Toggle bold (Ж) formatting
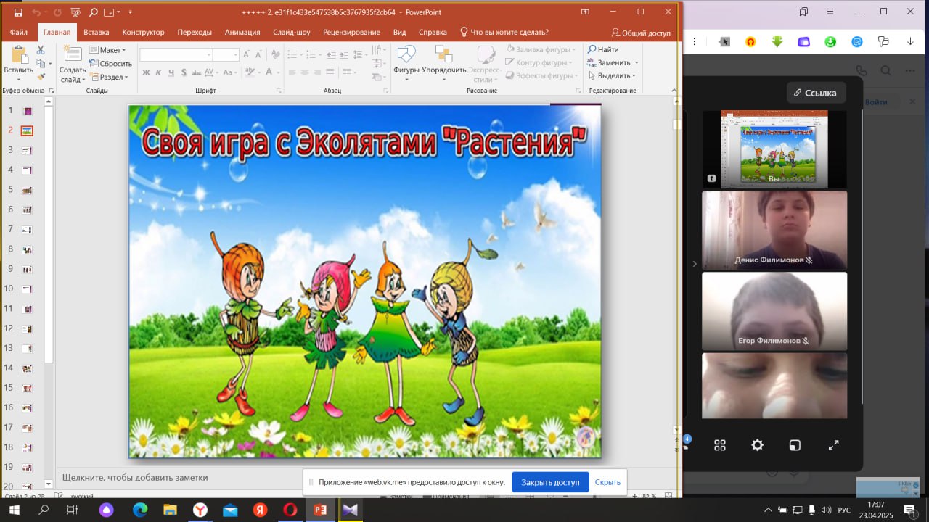The height and width of the screenshot is (522, 929). [146, 72]
